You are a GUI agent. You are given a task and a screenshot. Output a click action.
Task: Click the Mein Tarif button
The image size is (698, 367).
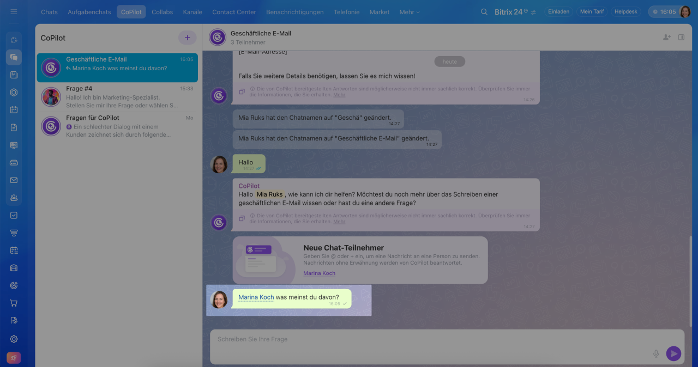[x=592, y=11]
